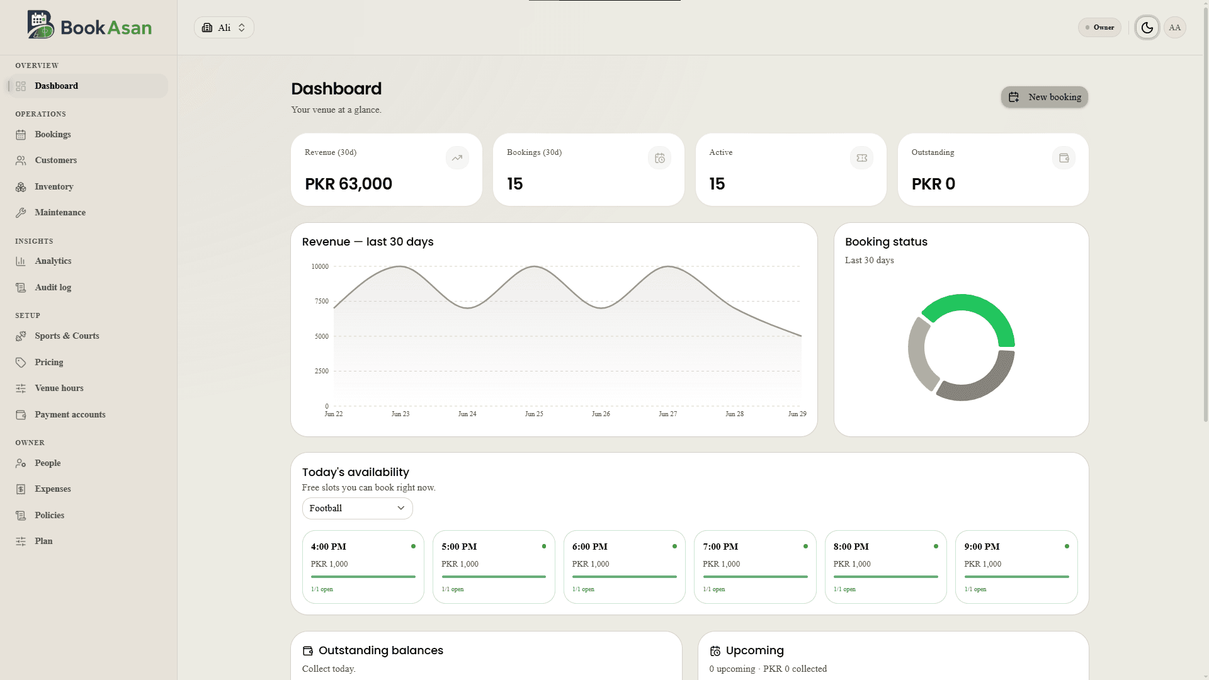Navigate to Inventory

pos(88,187)
